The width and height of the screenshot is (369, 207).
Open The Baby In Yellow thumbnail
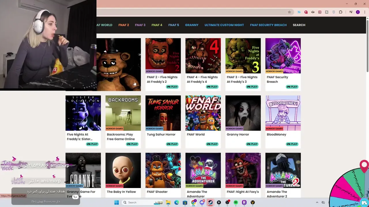pos(123,170)
